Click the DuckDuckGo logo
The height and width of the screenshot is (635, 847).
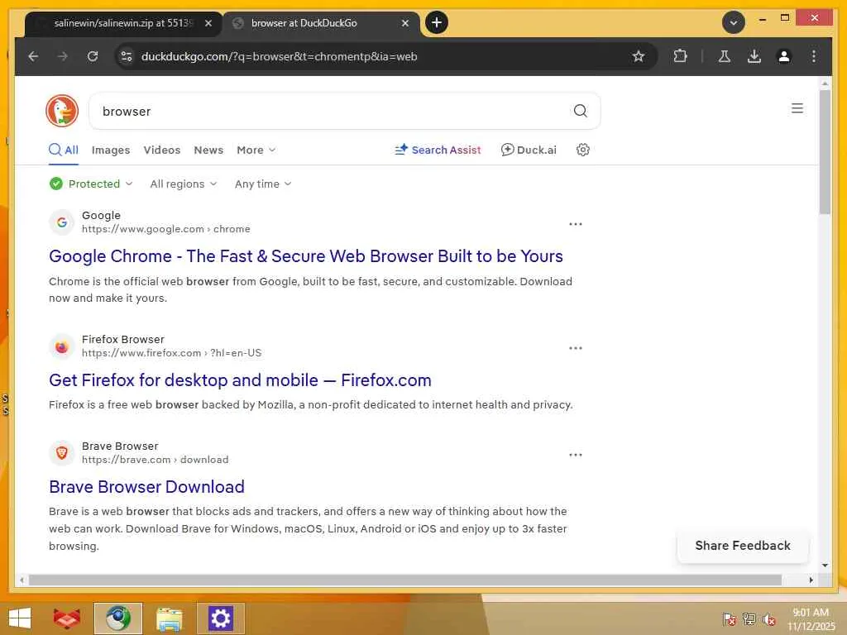[x=62, y=111]
